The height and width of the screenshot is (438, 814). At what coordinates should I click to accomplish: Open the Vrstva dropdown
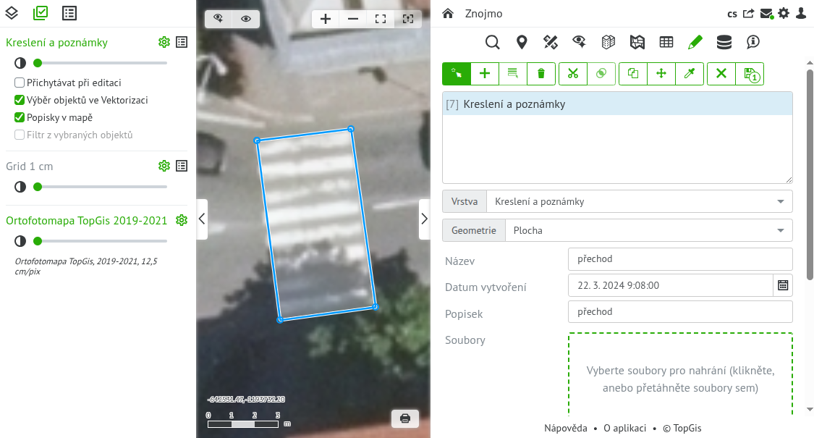(639, 201)
